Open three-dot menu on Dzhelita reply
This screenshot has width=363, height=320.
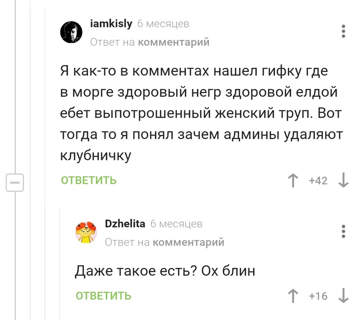(x=343, y=231)
